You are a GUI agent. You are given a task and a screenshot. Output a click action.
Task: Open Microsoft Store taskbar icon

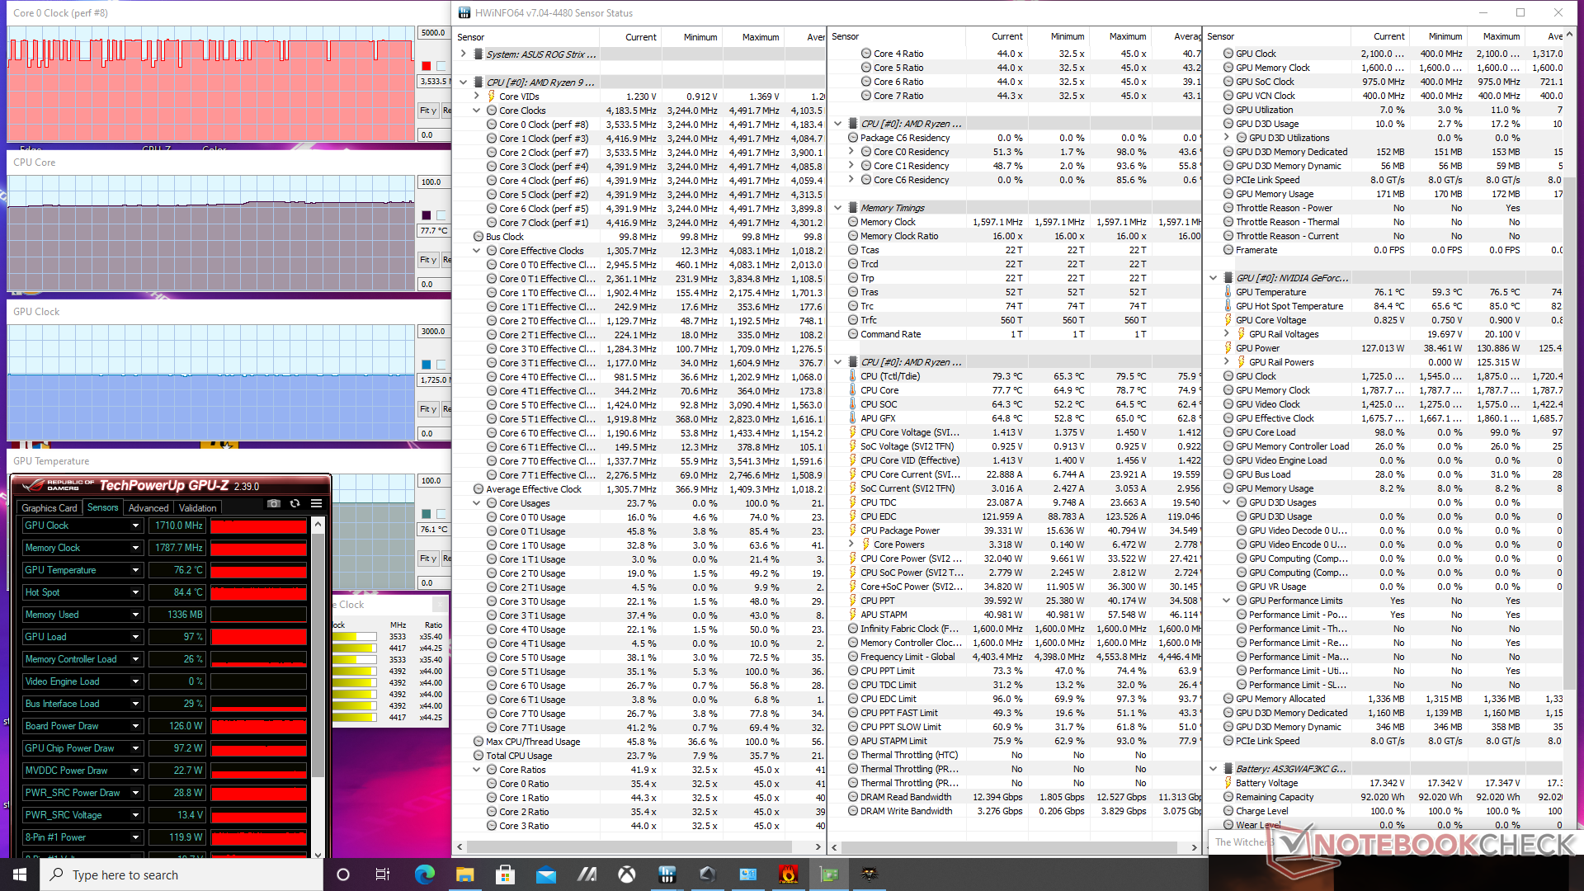505,874
